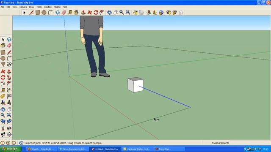The image size is (271, 152).
Task: Click the Next view icon in left toolset
Action: point(9,121)
